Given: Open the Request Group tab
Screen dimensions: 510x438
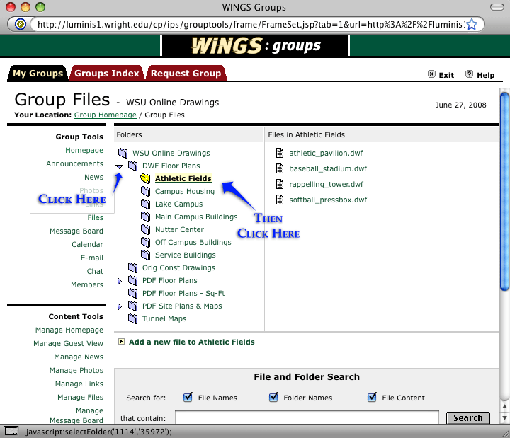Looking at the screenshot, I should point(186,73).
